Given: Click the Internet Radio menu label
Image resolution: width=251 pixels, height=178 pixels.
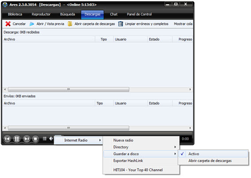Looking at the screenshot, I should (76, 140).
